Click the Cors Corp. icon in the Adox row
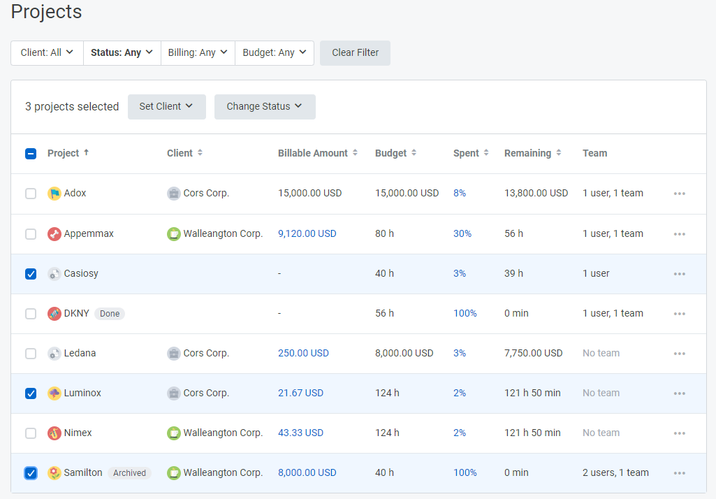The height and width of the screenshot is (499, 716). 173,194
